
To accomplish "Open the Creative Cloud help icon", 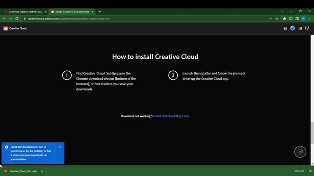I will coord(285,28).
